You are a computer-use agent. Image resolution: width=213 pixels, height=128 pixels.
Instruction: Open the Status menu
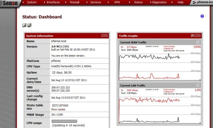click(138, 2)
